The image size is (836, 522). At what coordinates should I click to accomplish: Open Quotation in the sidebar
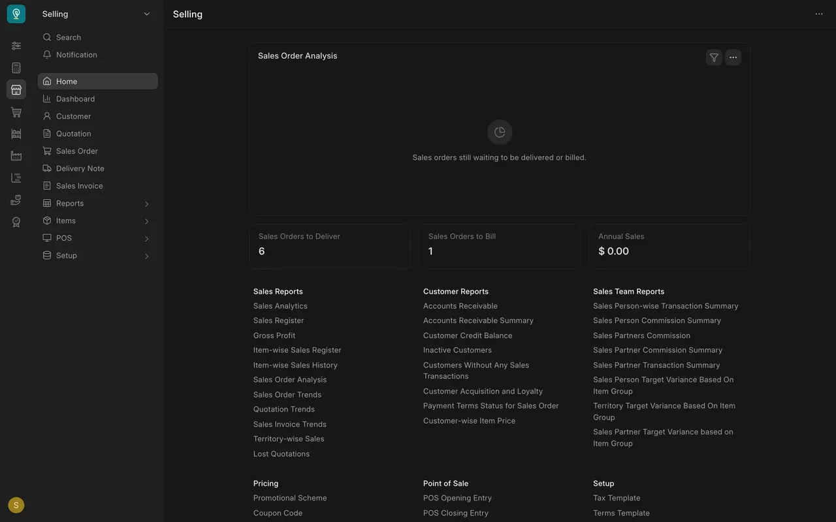(98, 134)
